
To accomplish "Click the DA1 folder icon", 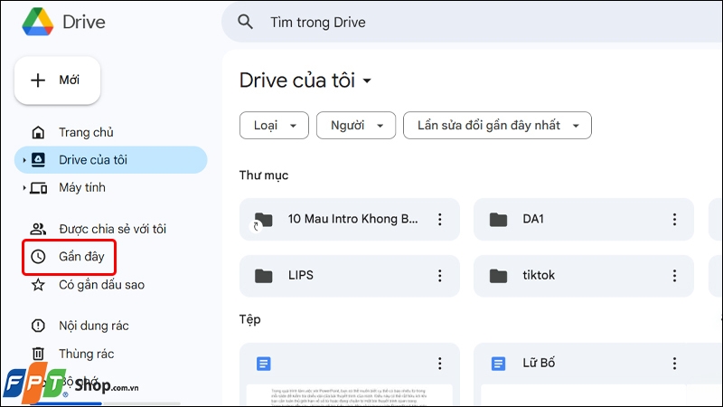I will (x=499, y=220).
